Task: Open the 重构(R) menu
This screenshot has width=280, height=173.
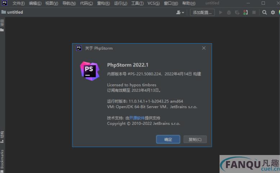Action: [x=103, y=3]
